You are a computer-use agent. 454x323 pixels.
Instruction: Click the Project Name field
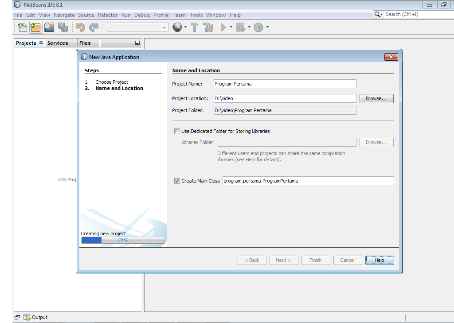[x=285, y=84]
